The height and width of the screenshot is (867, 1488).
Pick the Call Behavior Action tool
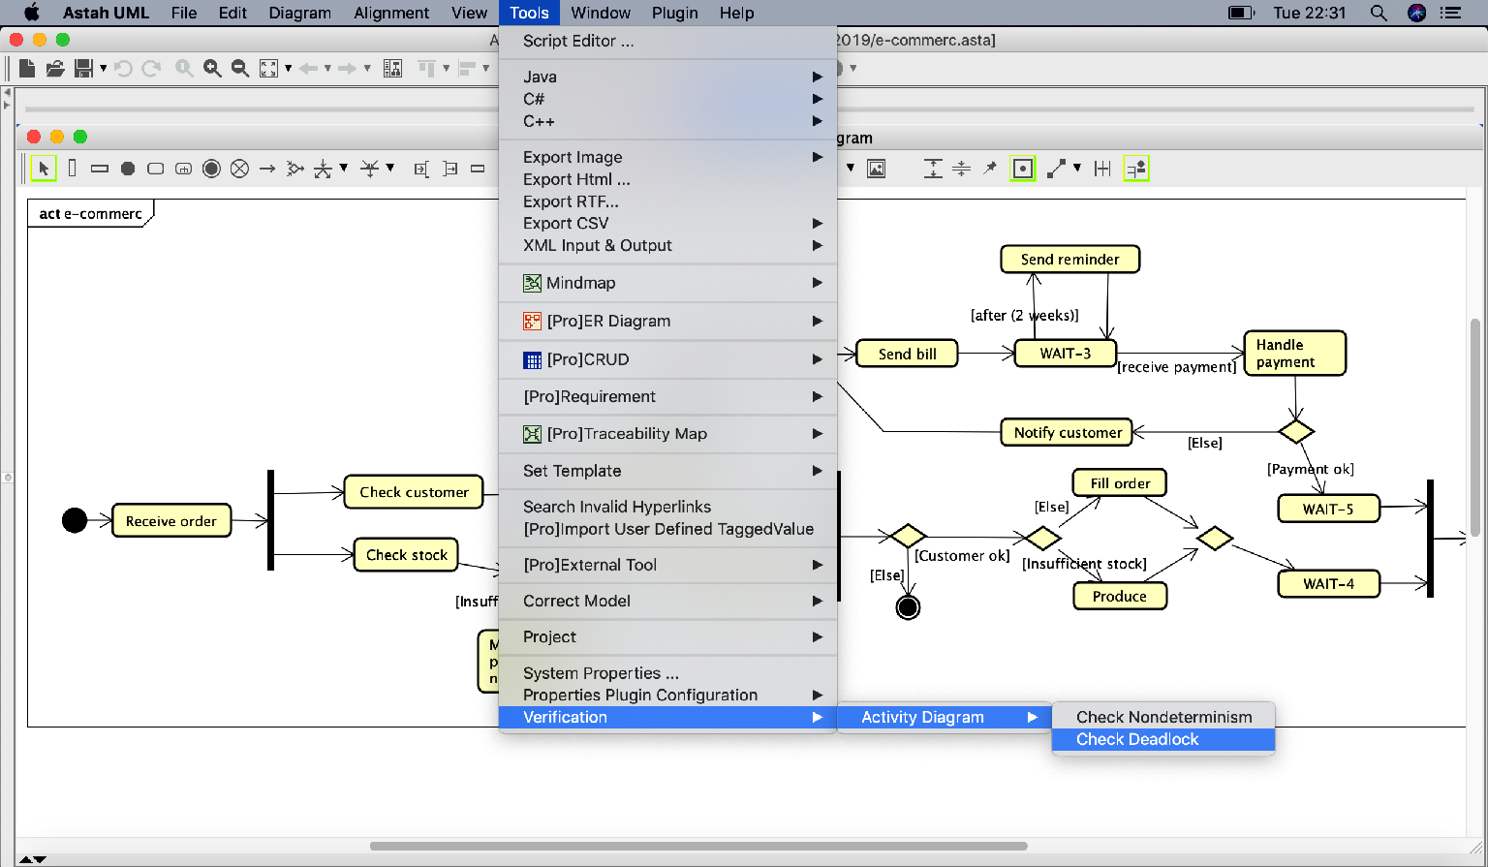click(183, 169)
